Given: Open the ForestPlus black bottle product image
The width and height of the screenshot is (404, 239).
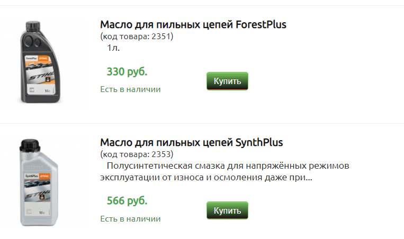Looking at the screenshot, I should [x=40, y=62].
